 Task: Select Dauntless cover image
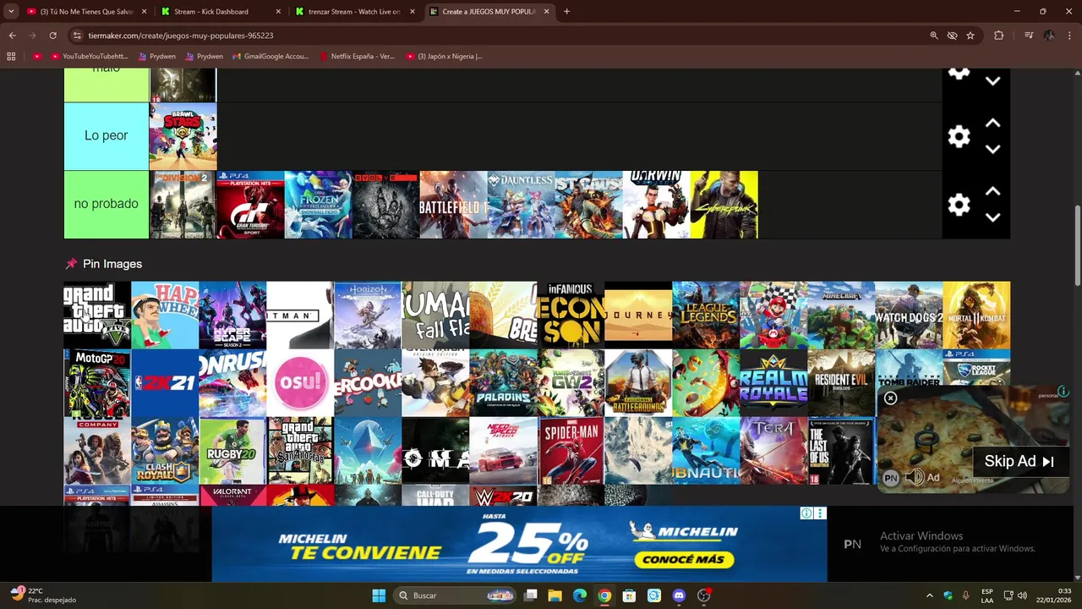[x=522, y=205]
